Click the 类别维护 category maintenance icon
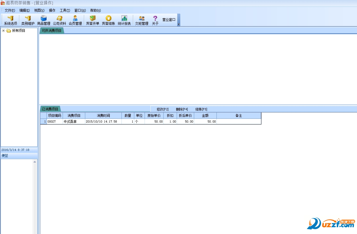The image size is (357, 234). click(x=28, y=20)
